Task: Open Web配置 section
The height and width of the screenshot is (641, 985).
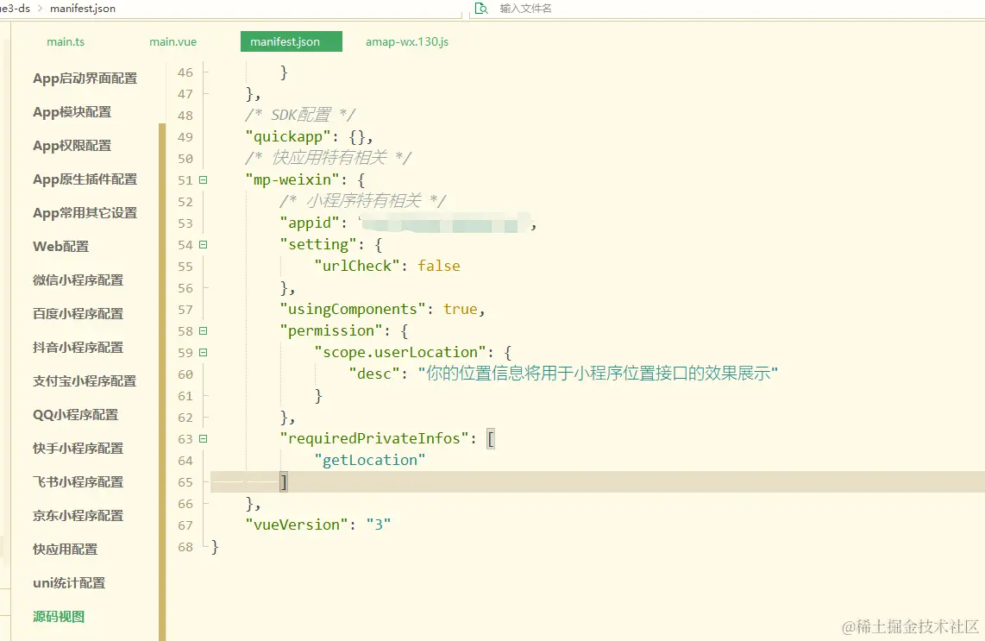Action: click(x=61, y=247)
